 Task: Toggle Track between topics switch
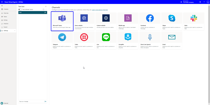pyautogui.click(x=20, y=9)
